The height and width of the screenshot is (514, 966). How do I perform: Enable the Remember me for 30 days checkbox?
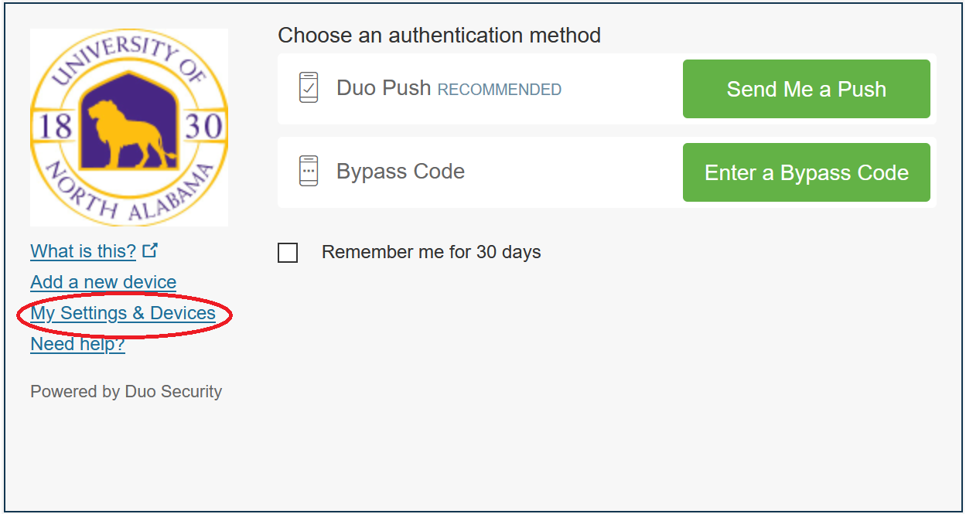pos(288,253)
